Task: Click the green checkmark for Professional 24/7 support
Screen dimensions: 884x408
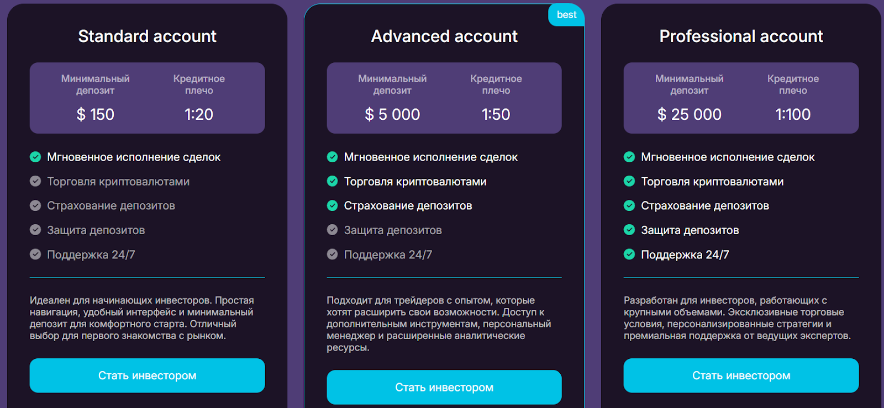Action: [629, 255]
